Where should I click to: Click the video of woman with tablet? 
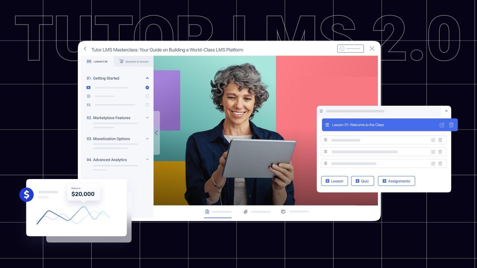click(266, 131)
